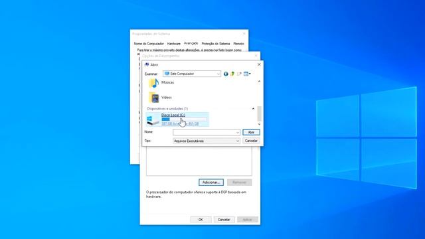The image size is (425, 239).
Task: Open the Nome filename dropdown arrow
Action: (x=238, y=133)
